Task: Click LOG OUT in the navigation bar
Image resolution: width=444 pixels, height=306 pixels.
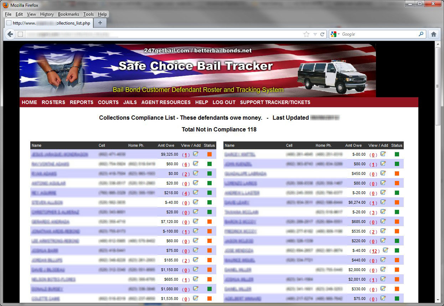Action: [x=224, y=102]
